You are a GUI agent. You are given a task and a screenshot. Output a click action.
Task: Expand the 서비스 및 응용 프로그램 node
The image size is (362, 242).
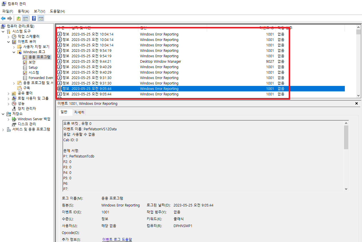point(3,129)
